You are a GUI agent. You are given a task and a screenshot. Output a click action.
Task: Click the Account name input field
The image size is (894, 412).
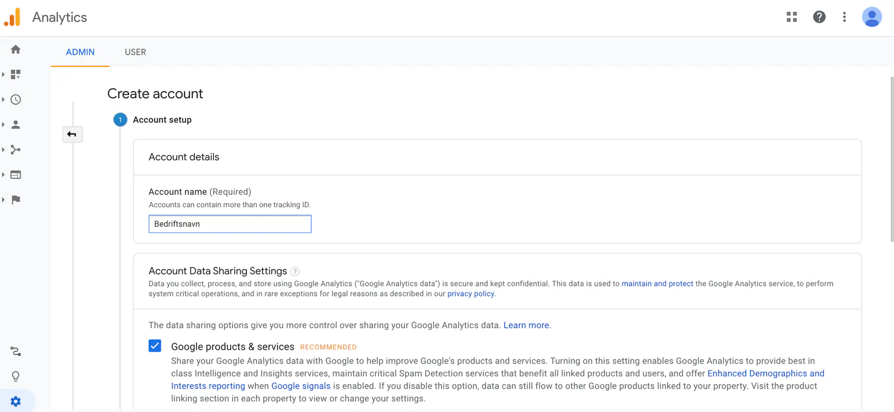tap(230, 224)
